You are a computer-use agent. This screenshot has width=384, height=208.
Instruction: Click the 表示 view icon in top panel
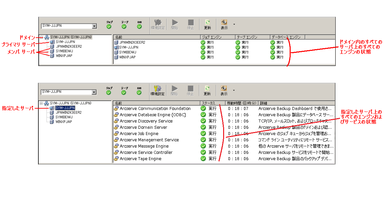click(x=224, y=22)
